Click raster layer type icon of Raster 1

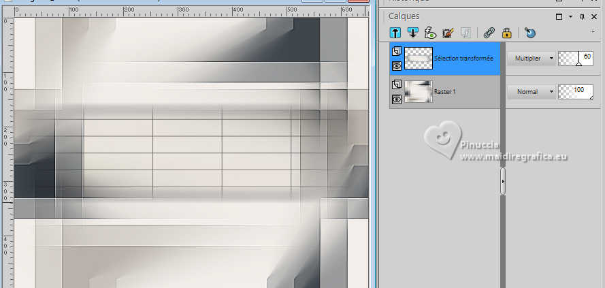point(397,84)
